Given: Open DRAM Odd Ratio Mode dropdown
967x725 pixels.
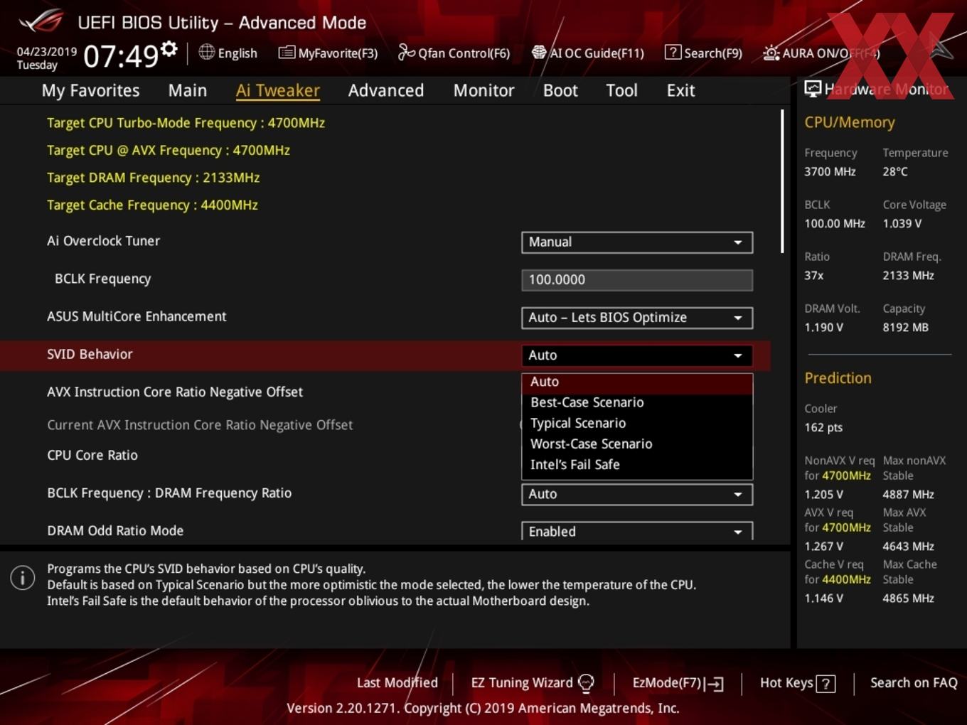Looking at the screenshot, I should click(637, 531).
